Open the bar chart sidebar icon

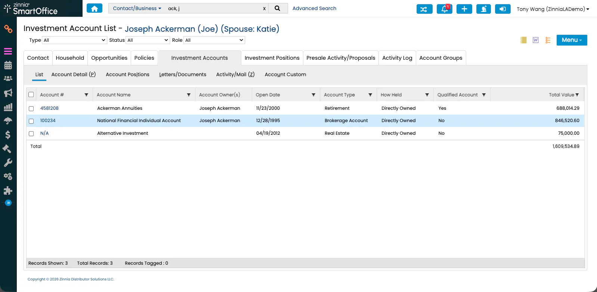pos(8,107)
